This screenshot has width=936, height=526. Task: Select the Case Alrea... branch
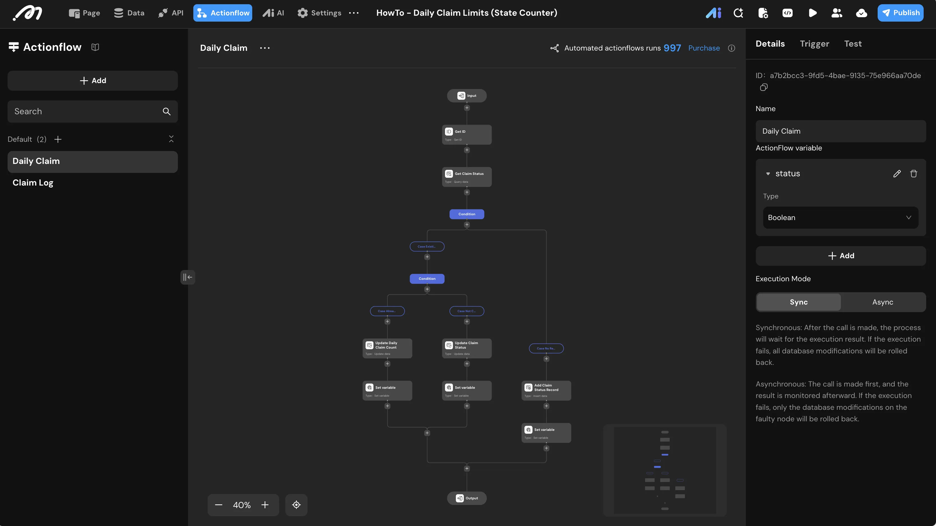(387, 311)
